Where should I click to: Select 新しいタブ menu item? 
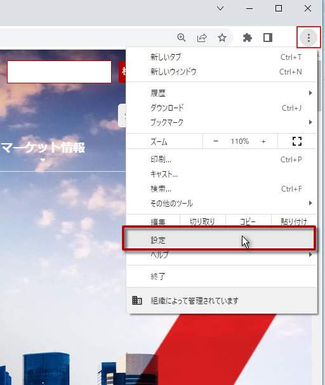coord(222,57)
